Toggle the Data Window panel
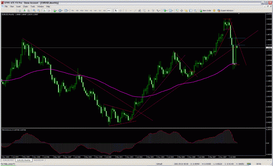273x166 pixels. pos(182,10)
